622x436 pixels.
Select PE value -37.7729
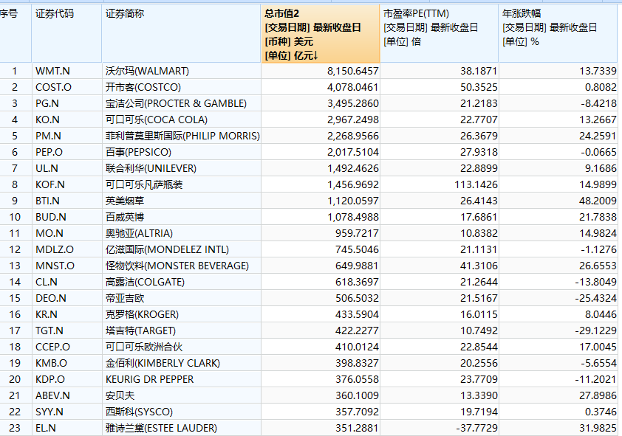(x=476, y=429)
